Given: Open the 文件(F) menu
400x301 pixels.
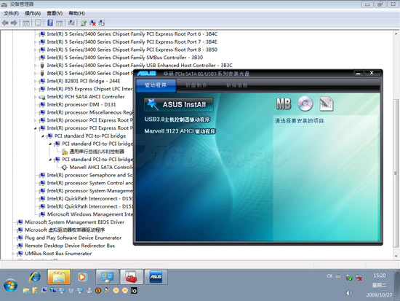Looking at the screenshot, I should [11, 13].
